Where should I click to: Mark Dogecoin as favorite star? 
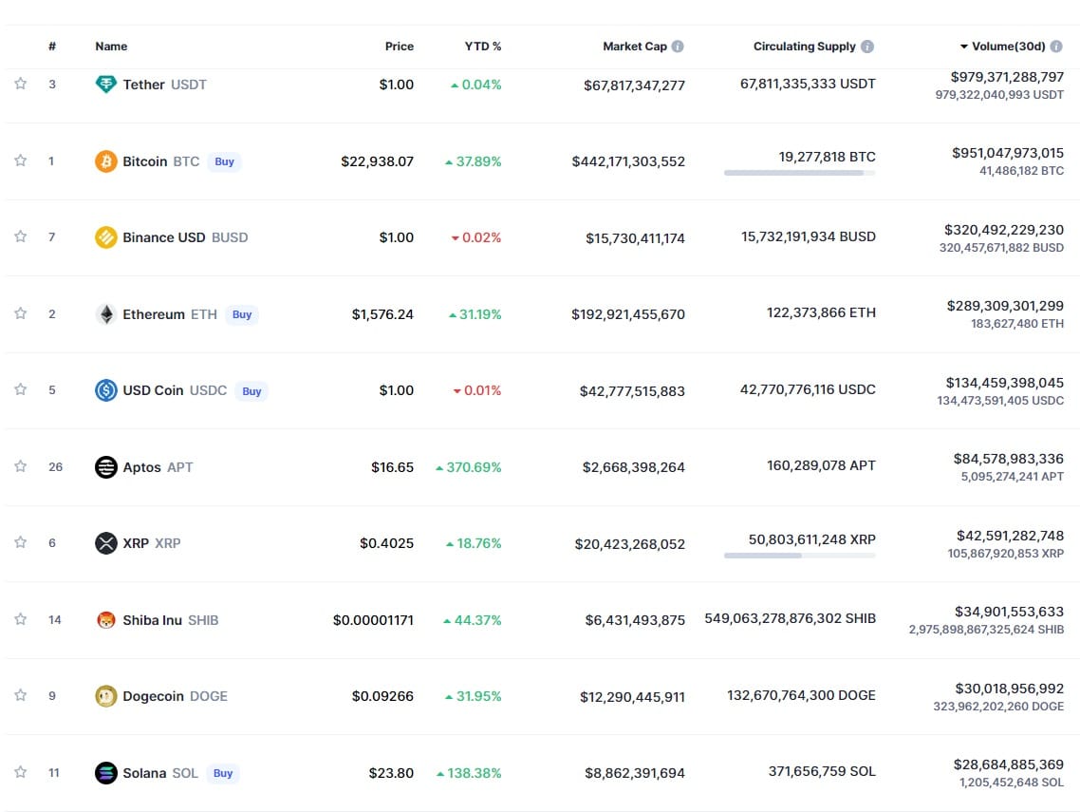(21, 695)
